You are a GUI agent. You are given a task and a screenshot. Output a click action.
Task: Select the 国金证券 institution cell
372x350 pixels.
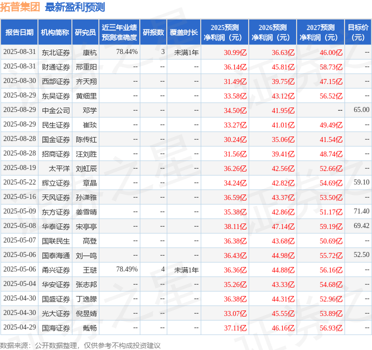(x=56, y=139)
